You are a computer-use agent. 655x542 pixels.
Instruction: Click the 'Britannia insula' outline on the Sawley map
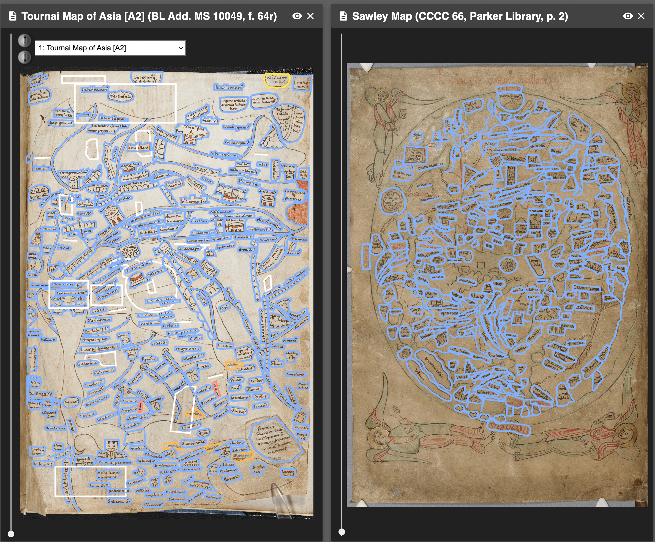pyautogui.click(x=434, y=367)
